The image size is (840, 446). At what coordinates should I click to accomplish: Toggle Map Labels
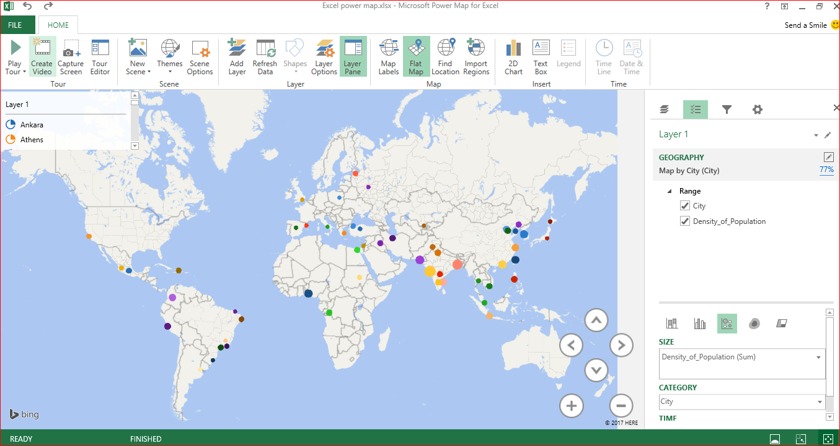click(x=389, y=57)
